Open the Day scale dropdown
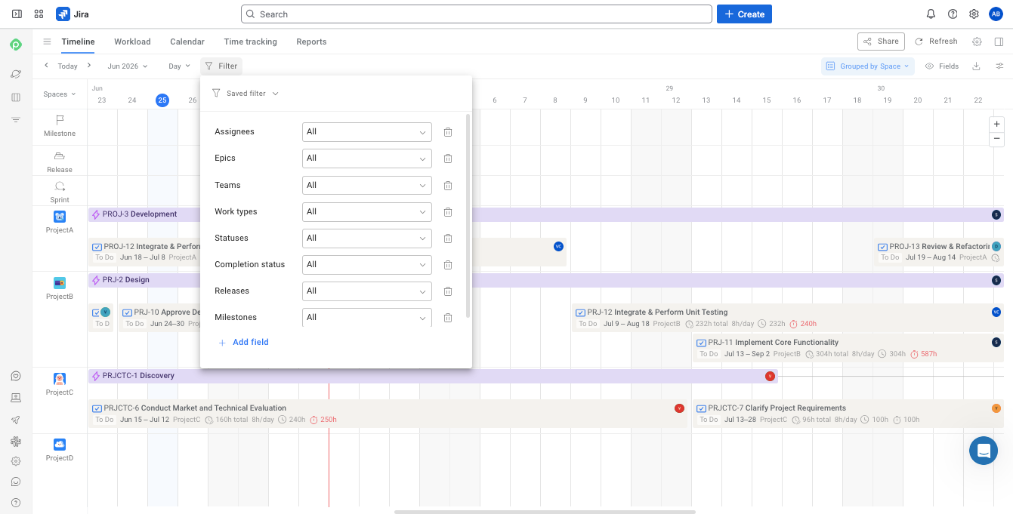This screenshot has height=514, width=1013. (179, 66)
